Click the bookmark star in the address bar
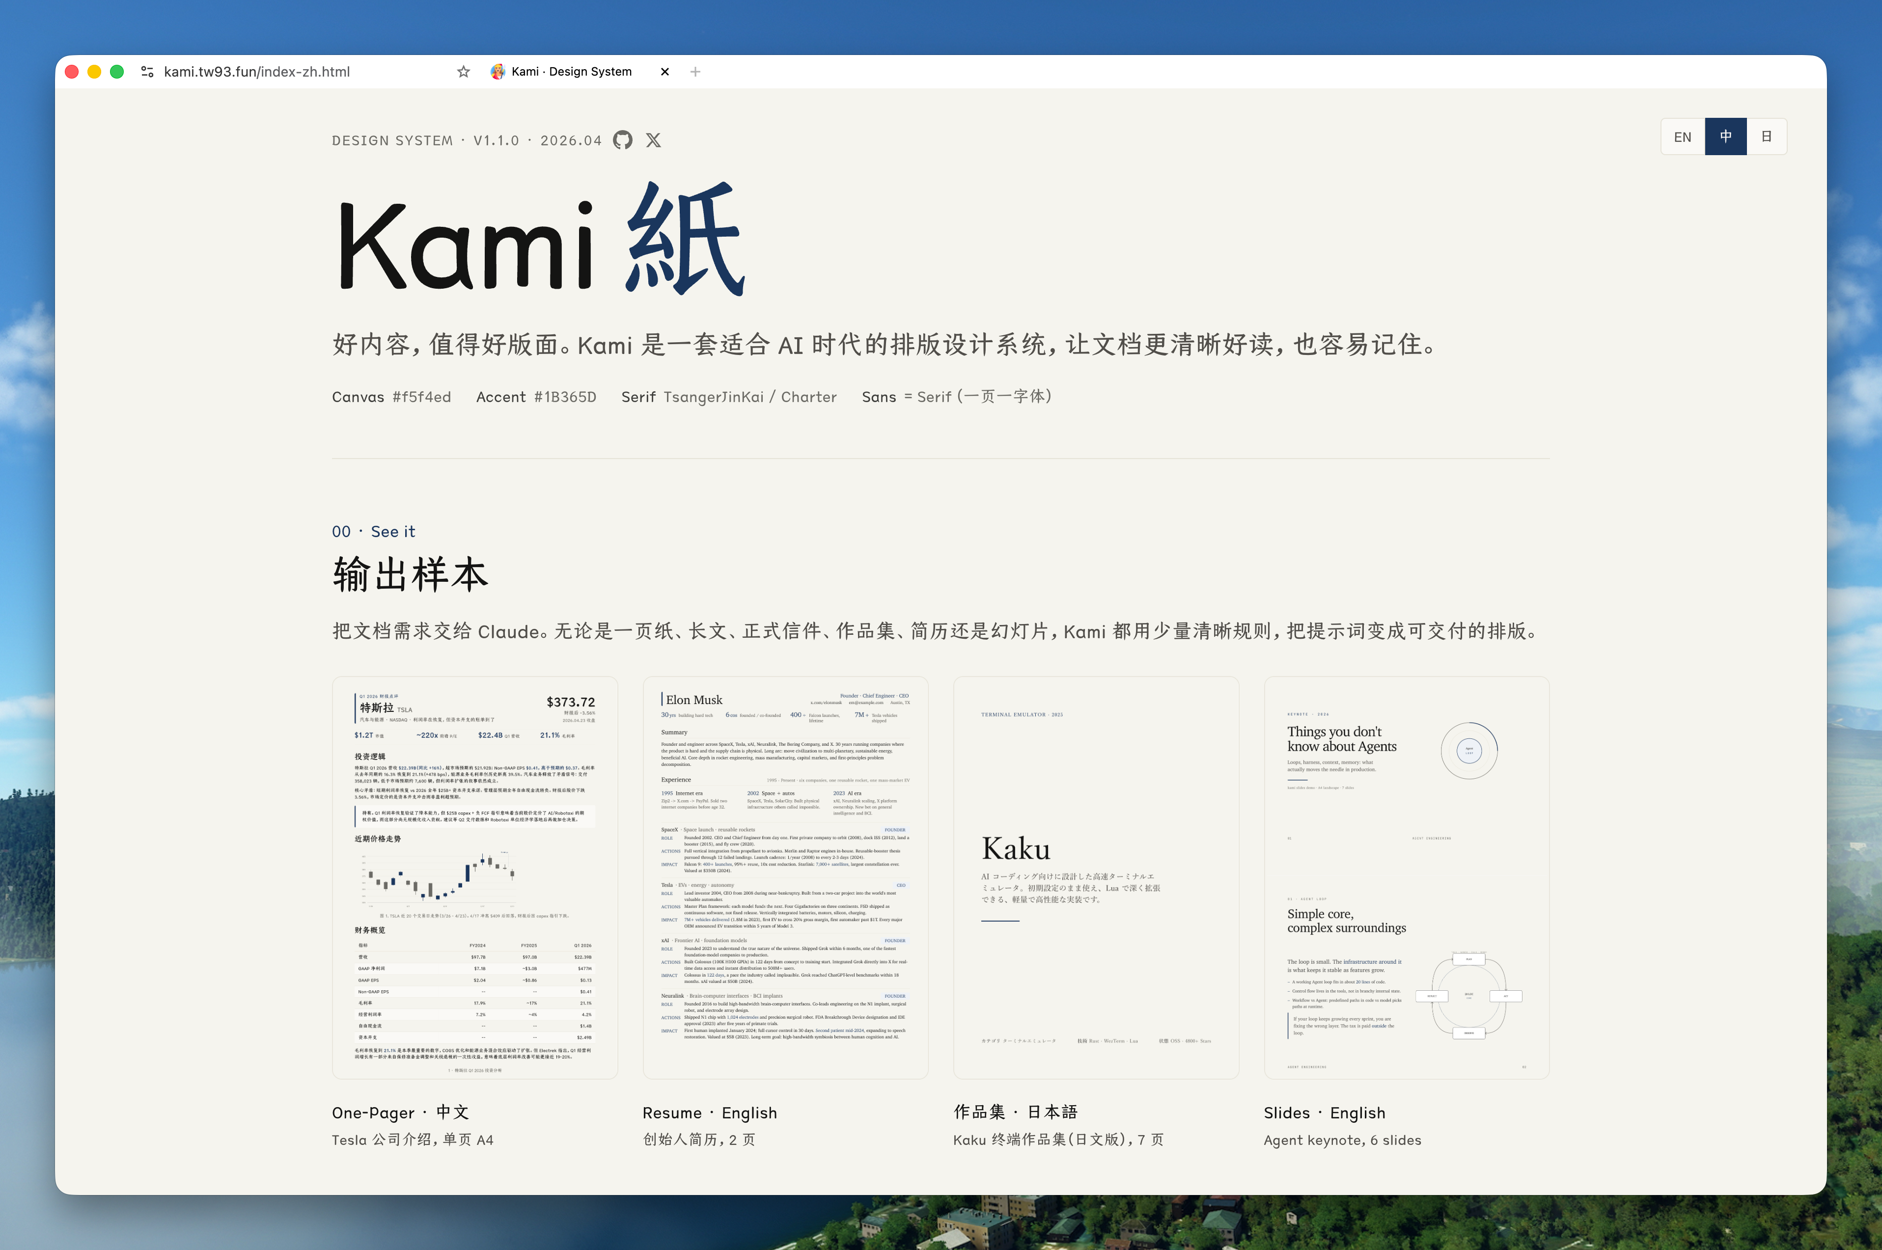Viewport: 1882px width, 1250px height. [x=463, y=71]
